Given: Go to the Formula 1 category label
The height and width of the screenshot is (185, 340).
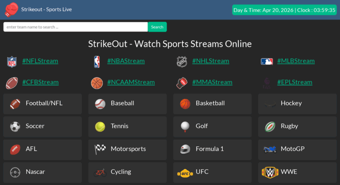Looking at the screenshot, I should tap(210, 149).
